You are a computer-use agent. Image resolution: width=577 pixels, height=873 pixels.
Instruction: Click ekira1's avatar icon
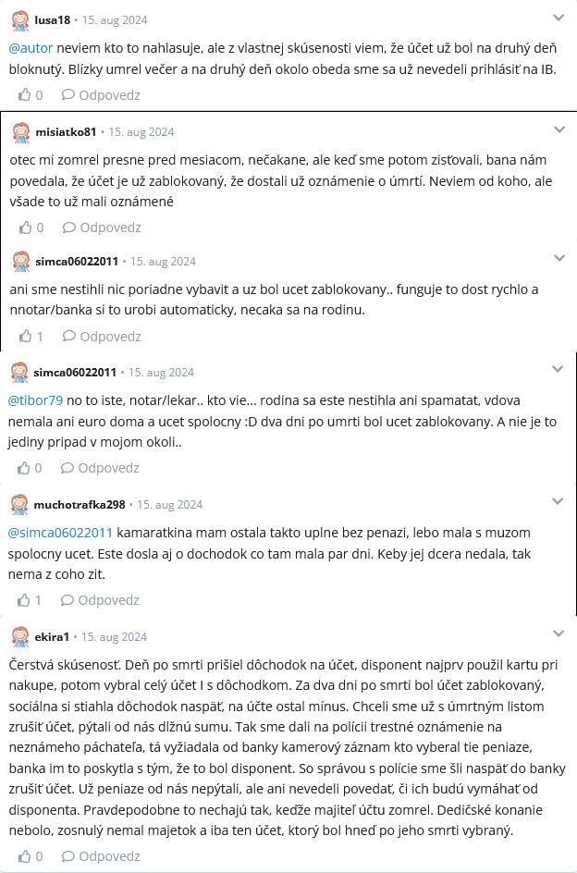point(19,636)
